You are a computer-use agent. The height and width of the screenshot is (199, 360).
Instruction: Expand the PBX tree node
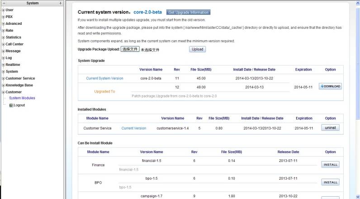click(3, 17)
